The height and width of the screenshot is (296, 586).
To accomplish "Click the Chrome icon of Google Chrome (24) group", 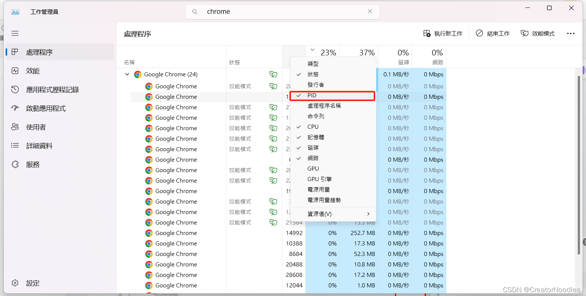I will [x=138, y=74].
